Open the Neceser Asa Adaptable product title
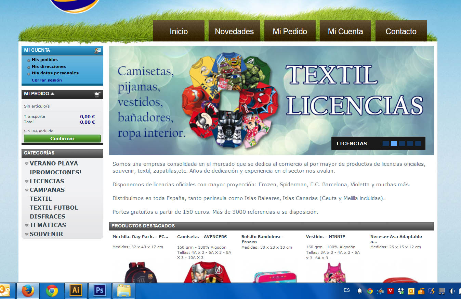 (396, 239)
